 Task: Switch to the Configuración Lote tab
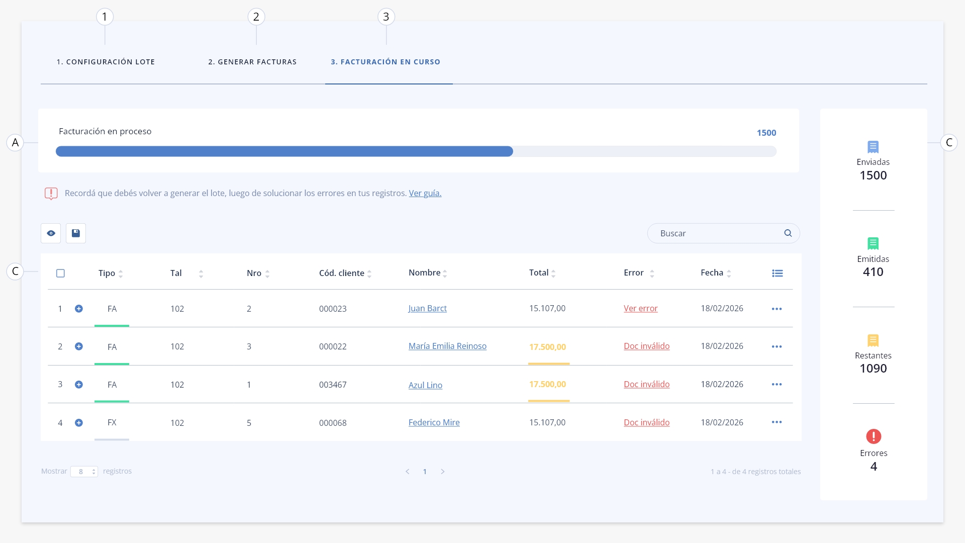(x=106, y=62)
